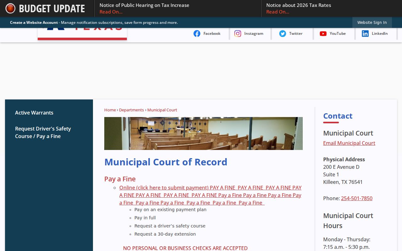Image resolution: width=402 pixels, height=251 pixels.
Task: Open Request Driver's Safety Course / Pay a Fine
Action: point(43,132)
